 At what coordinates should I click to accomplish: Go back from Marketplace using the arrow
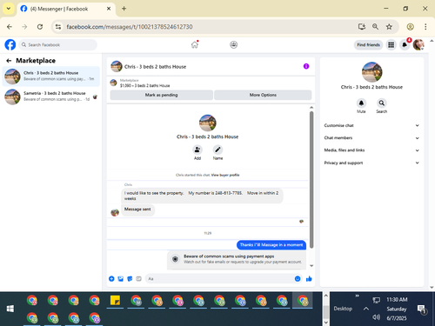[x=9, y=61]
